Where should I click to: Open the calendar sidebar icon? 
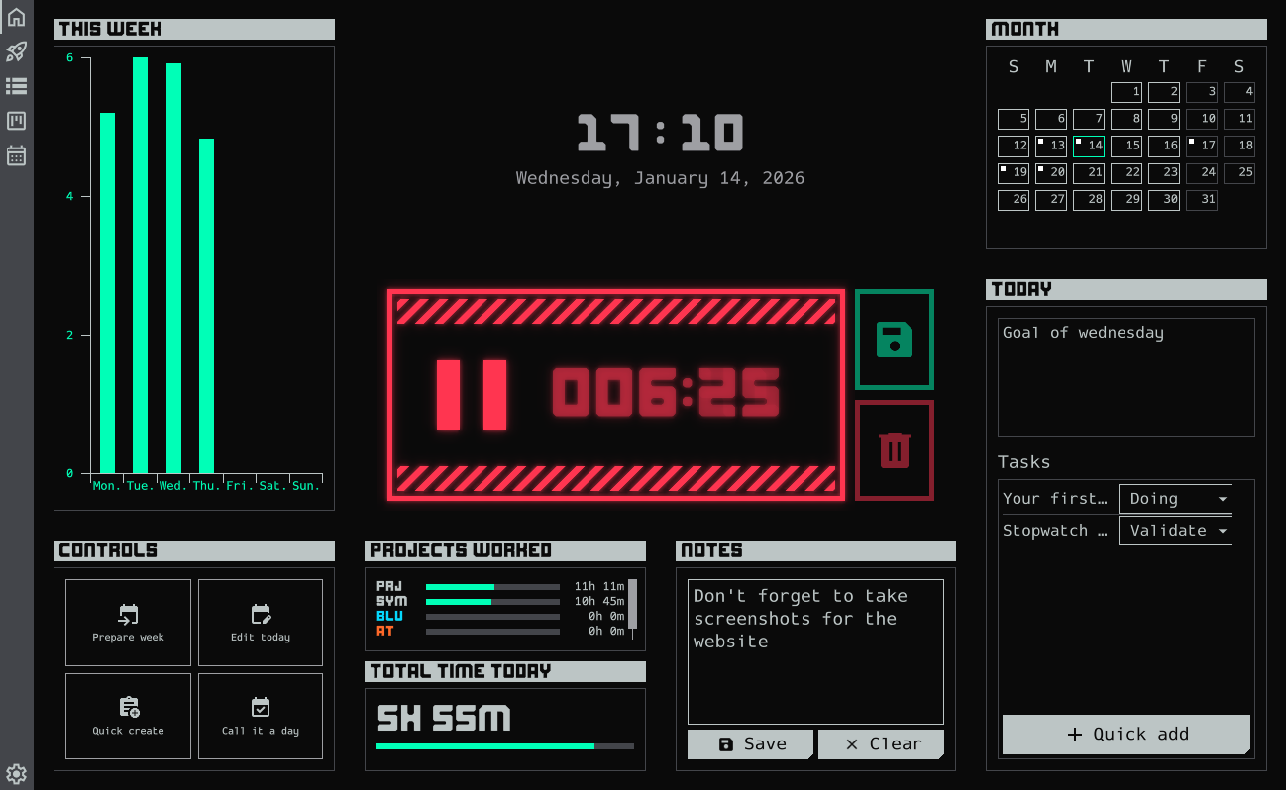16,155
